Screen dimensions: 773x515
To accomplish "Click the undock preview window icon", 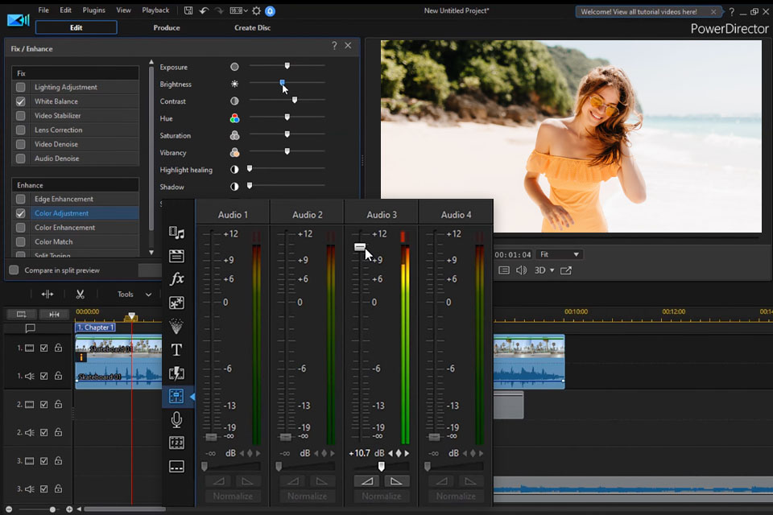I will click(x=566, y=270).
